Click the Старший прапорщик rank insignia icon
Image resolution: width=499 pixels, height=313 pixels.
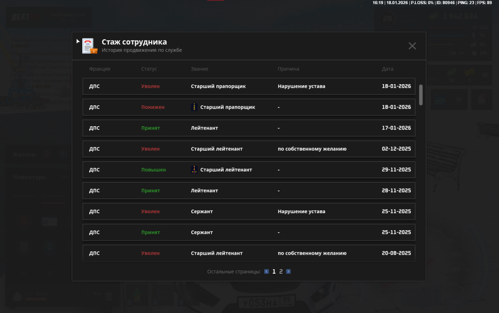(x=195, y=107)
